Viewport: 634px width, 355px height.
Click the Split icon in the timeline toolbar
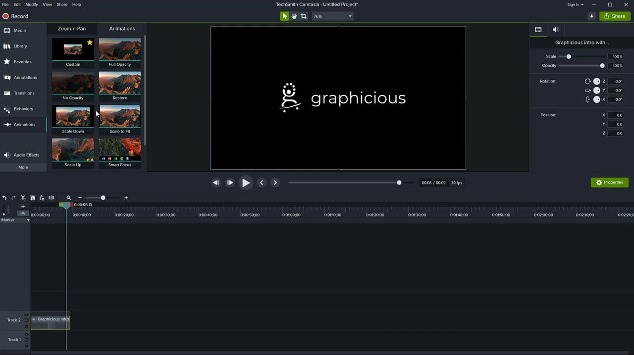point(52,198)
